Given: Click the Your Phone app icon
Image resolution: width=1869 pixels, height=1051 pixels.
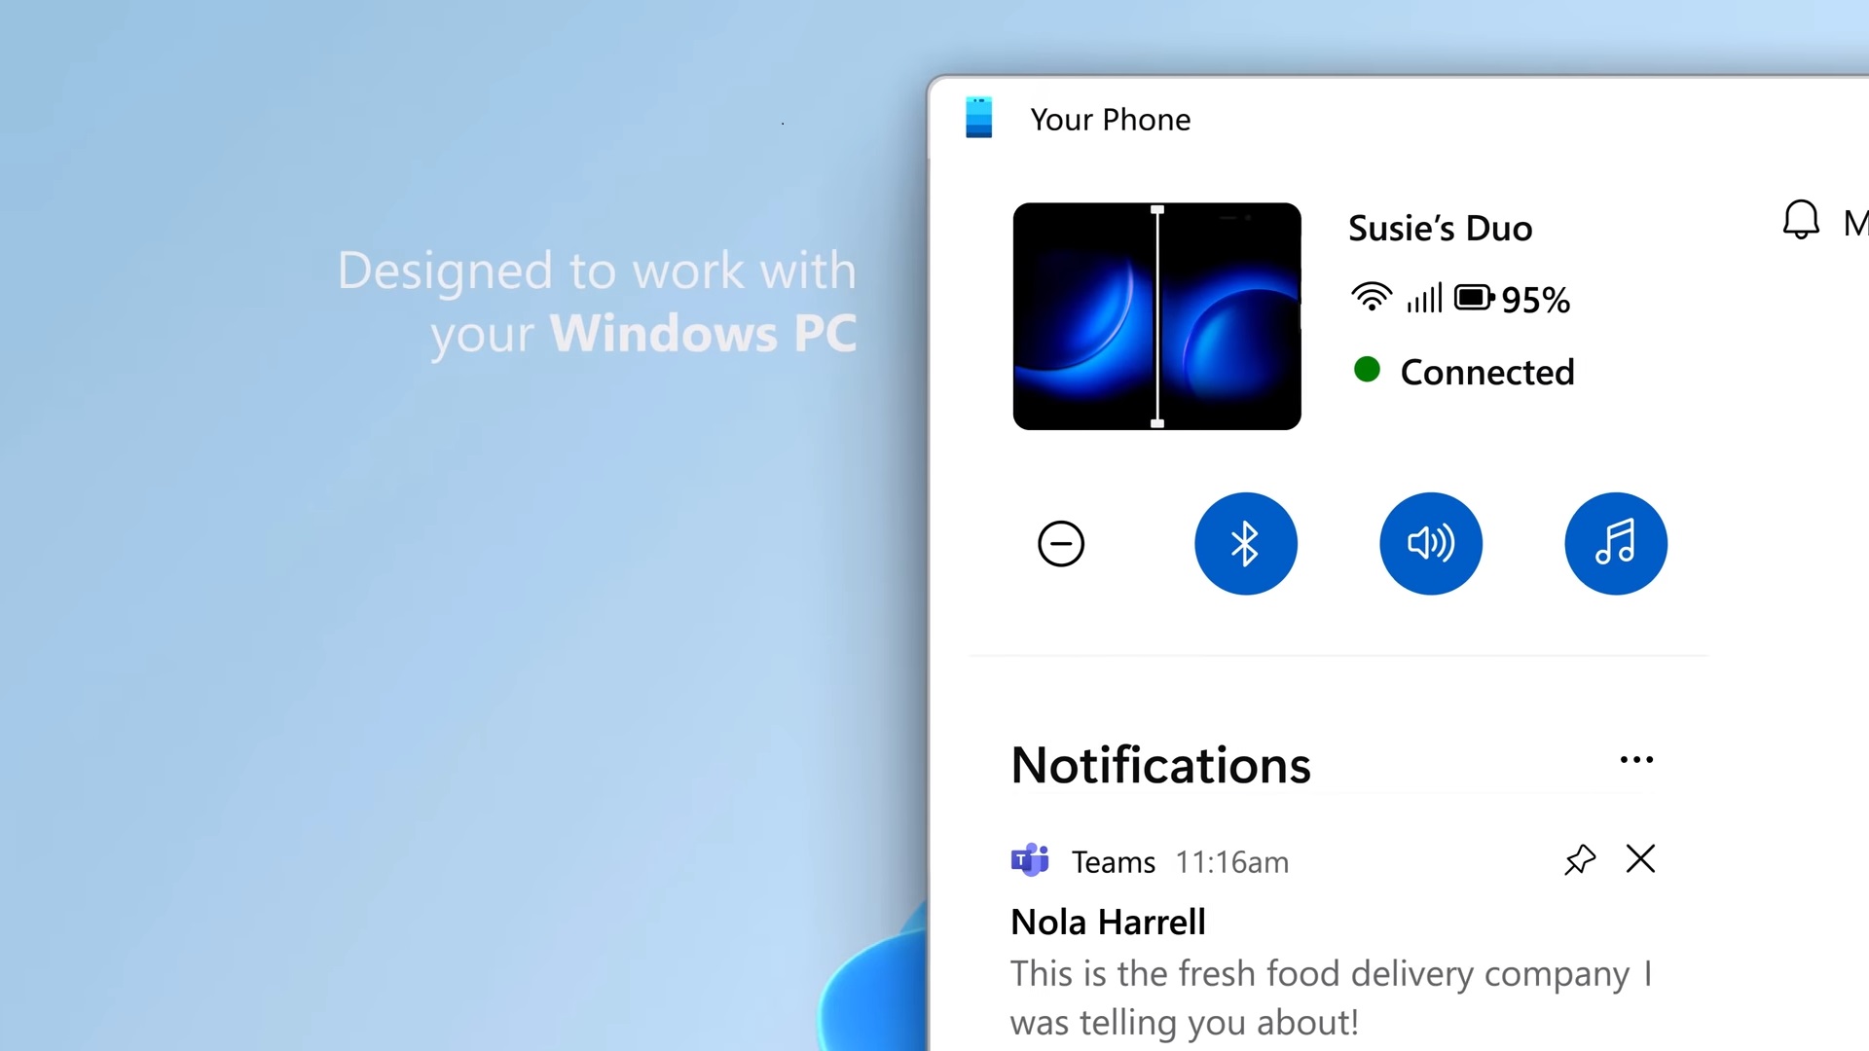Looking at the screenshot, I should point(978,118).
